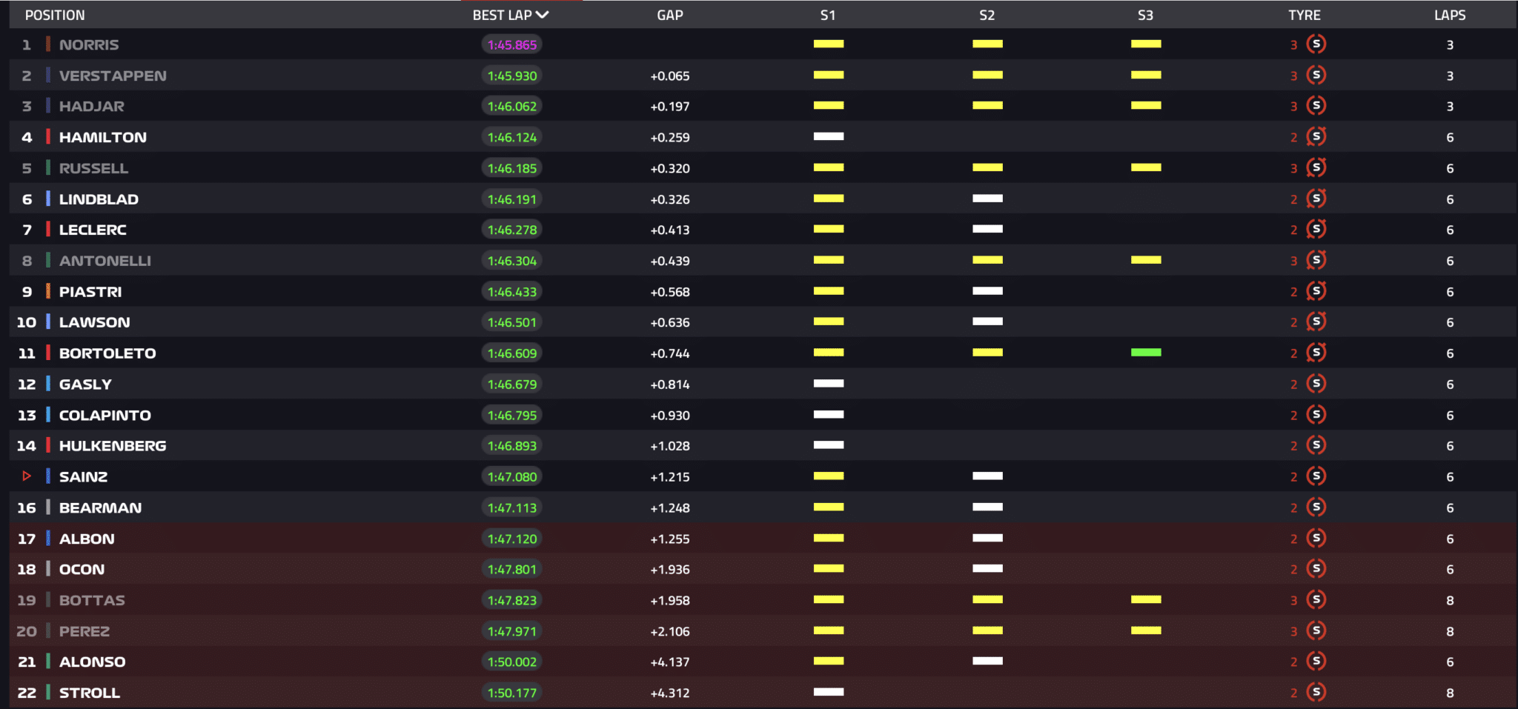Screen dimensions: 1518x709
Task: Click Hamilton's white S1 sector bar
Action: point(829,136)
